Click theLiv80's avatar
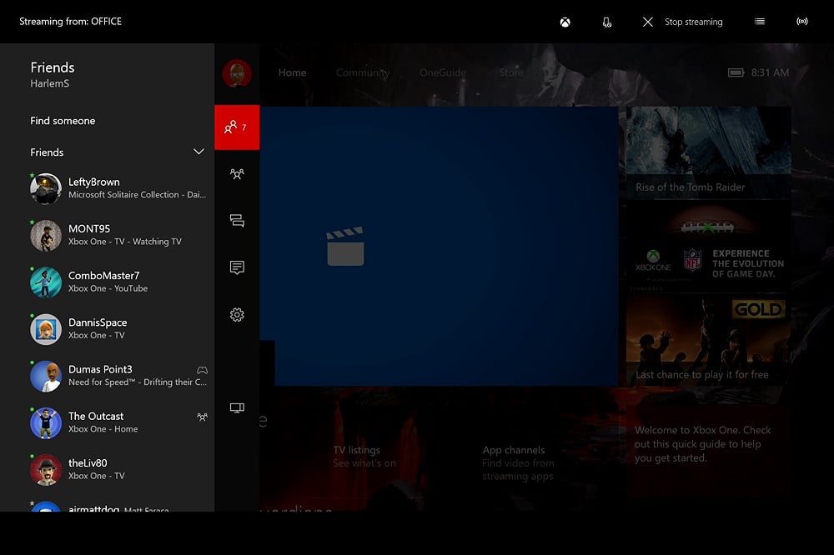 46,470
